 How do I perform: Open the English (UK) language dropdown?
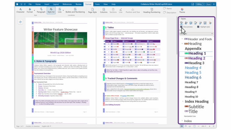click(47, 126)
